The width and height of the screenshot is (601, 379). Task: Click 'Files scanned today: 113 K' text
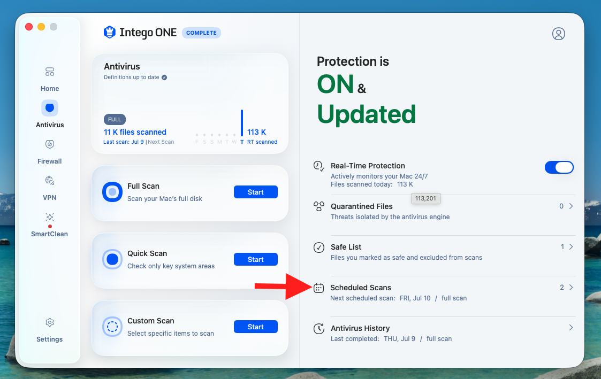point(372,184)
